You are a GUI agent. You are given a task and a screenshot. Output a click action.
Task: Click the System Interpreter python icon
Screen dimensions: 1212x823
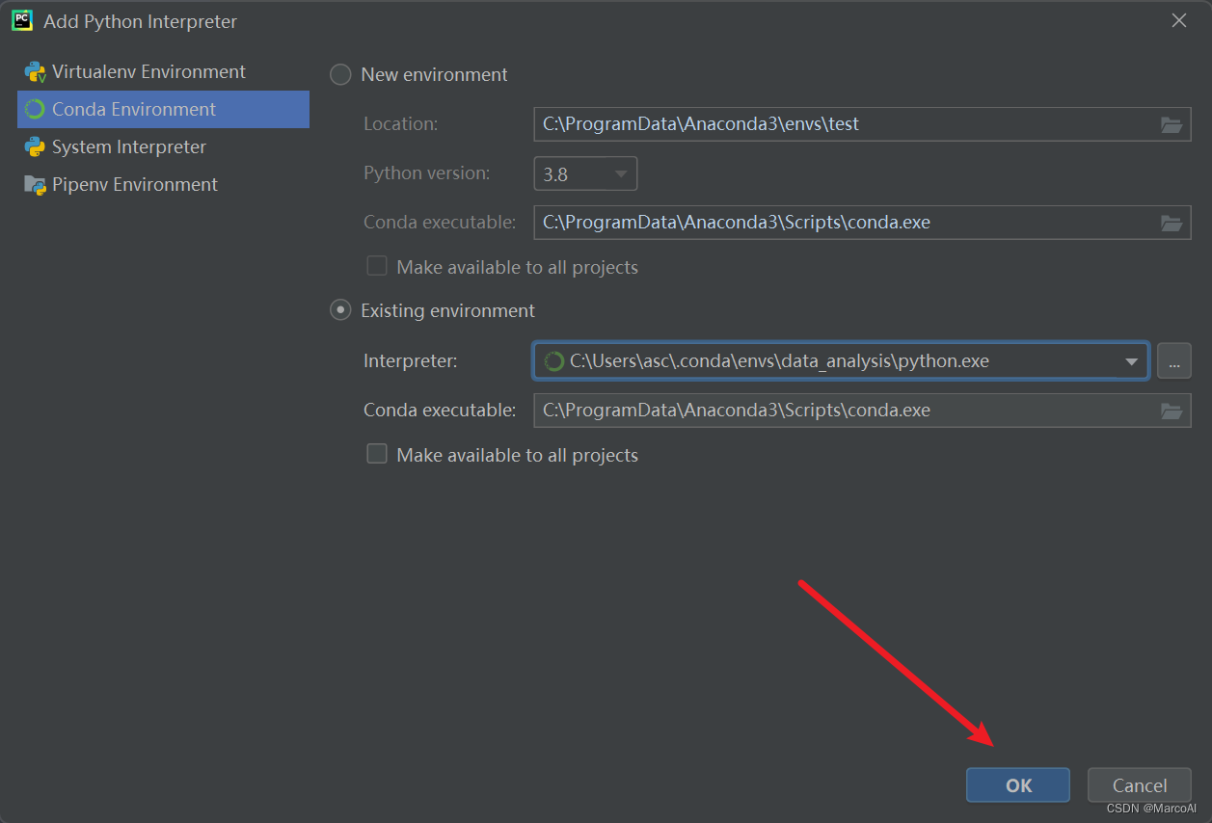pyautogui.click(x=36, y=147)
